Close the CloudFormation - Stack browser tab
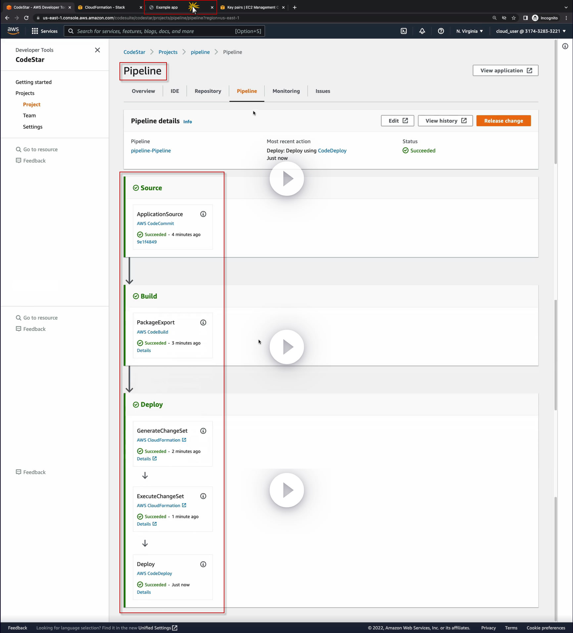Screen dimensions: 573x633 141,7
